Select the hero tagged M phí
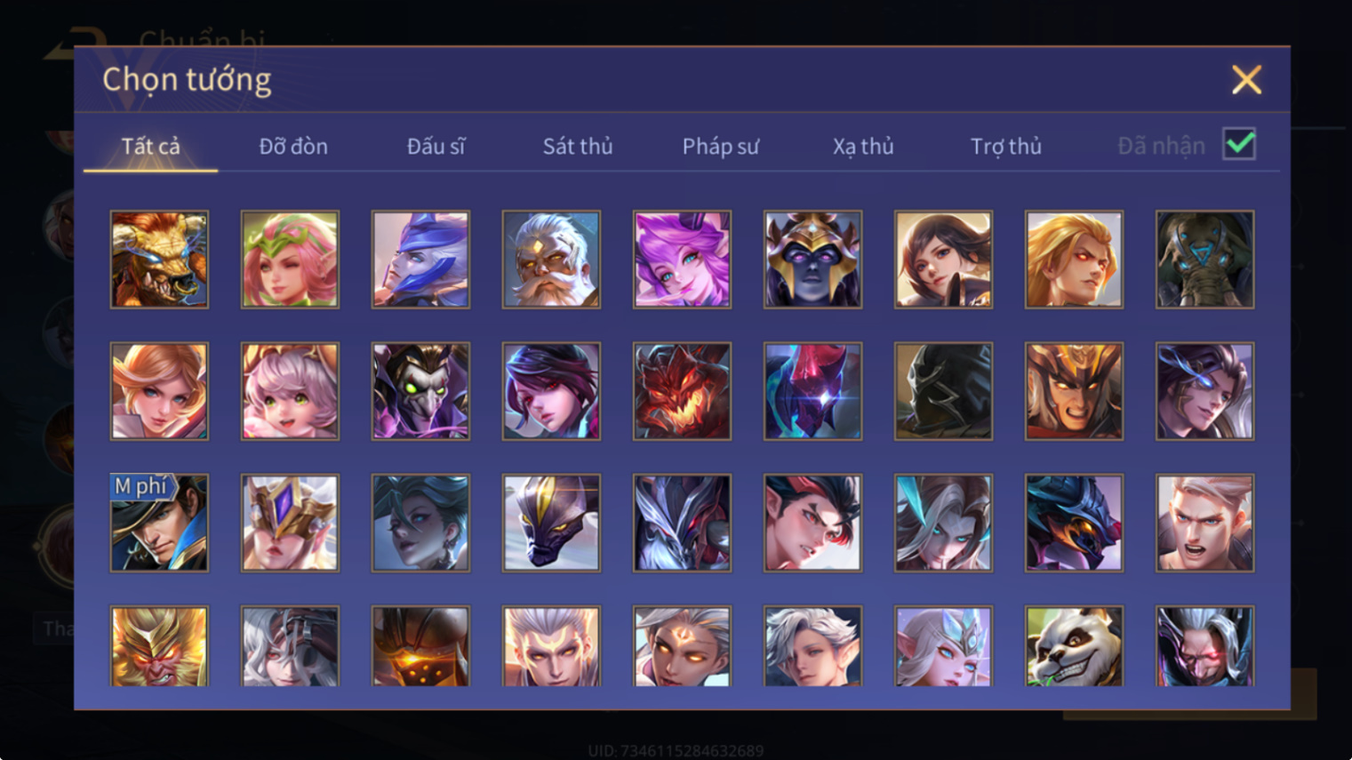Viewport: 1352px width, 760px height. tap(159, 523)
